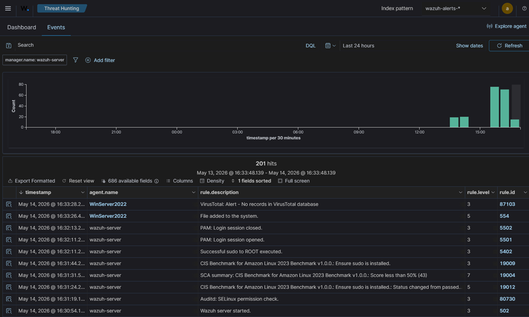Open the rule.description column header menu
The image size is (529, 317).
[460, 192]
